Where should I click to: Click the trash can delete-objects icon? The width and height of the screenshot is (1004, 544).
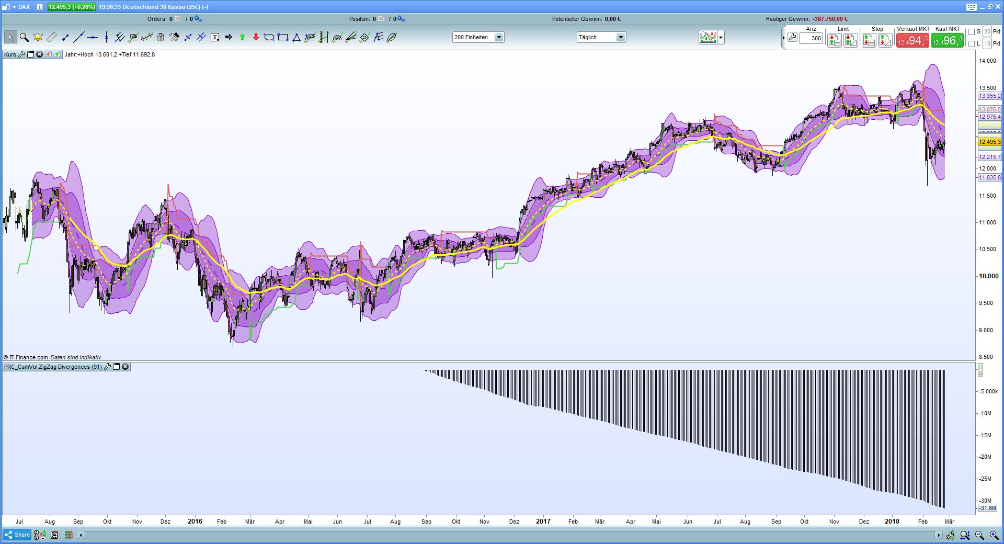[x=161, y=37]
